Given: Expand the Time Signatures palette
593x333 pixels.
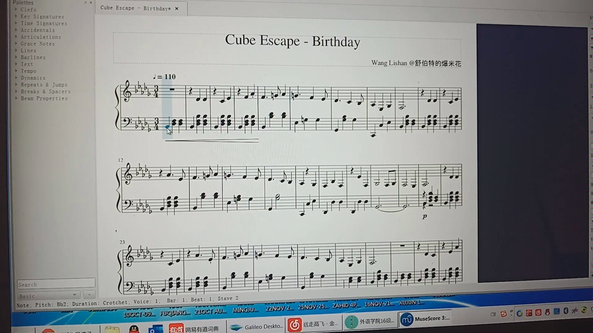Looking at the screenshot, I should pos(16,23).
